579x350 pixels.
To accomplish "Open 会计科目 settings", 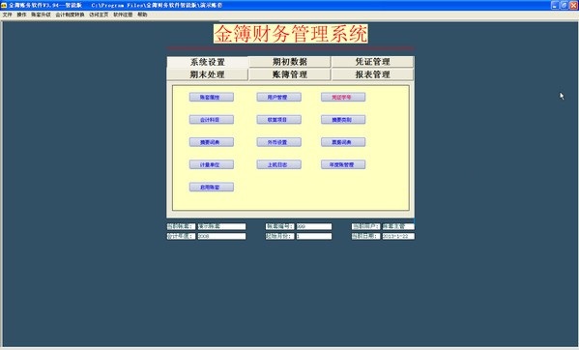I will pyautogui.click(x=212, y=120).
